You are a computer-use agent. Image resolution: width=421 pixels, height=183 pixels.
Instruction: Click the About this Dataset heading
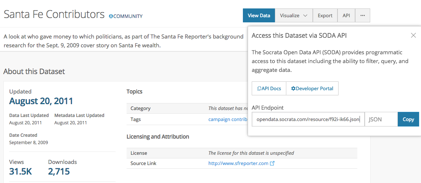[34, 72]
